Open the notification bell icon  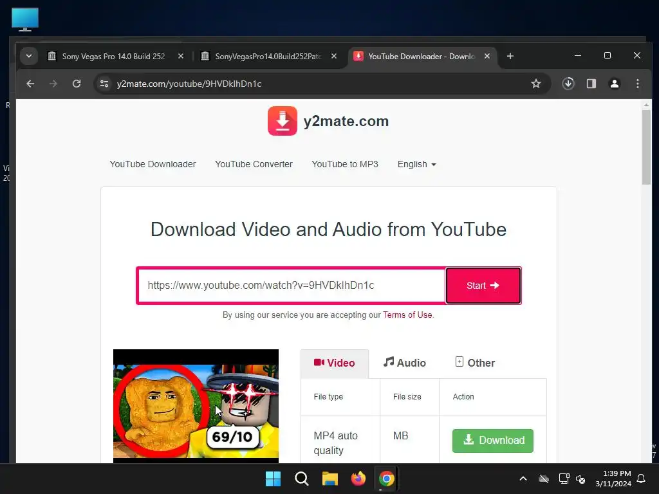(x=642, y=479)
